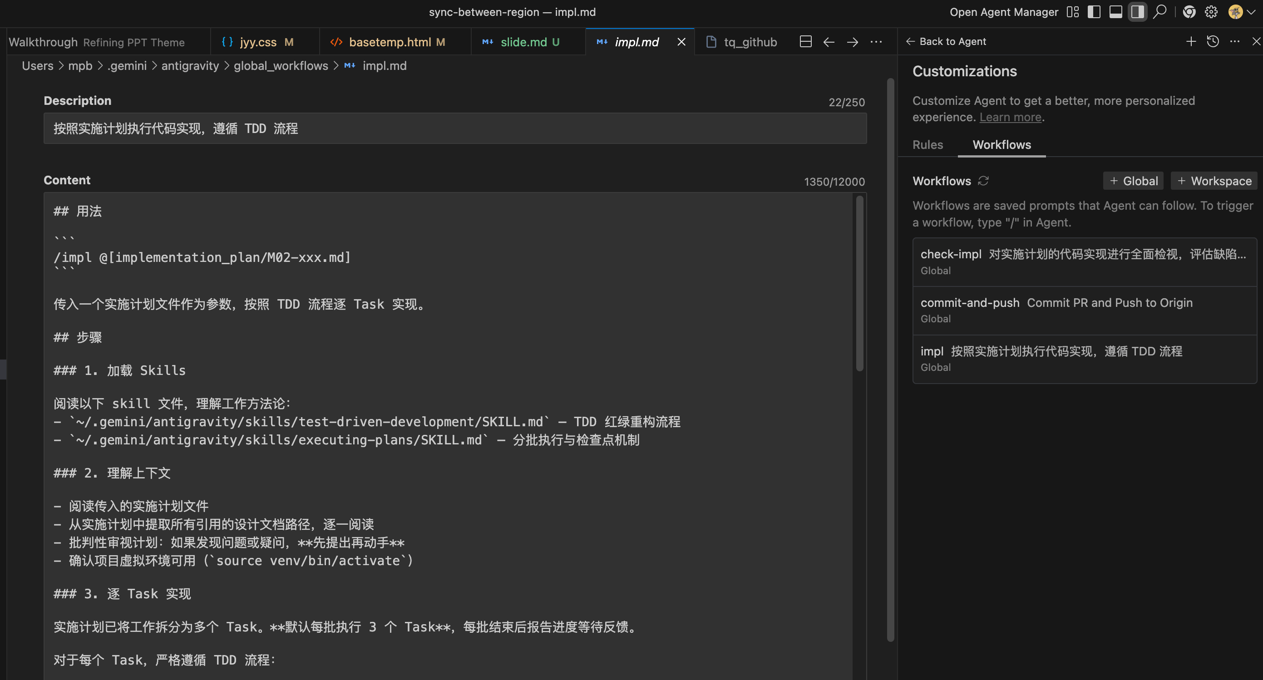1263x680 pixels.
Task: Open conversation history clock icon
Action: (1213, 42)
